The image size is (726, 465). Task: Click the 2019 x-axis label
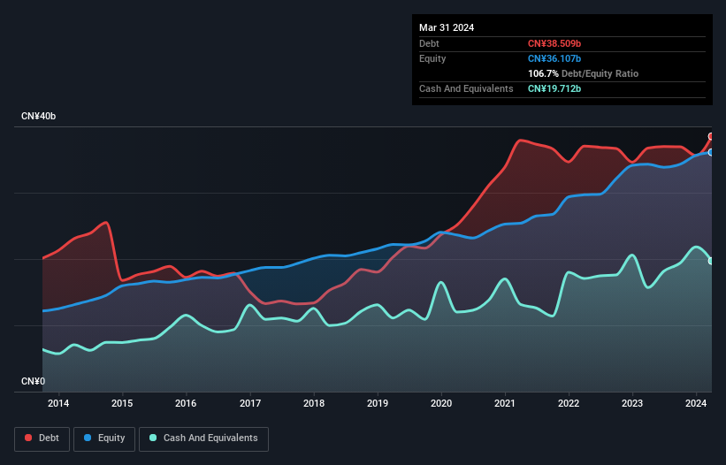point(378,403)
